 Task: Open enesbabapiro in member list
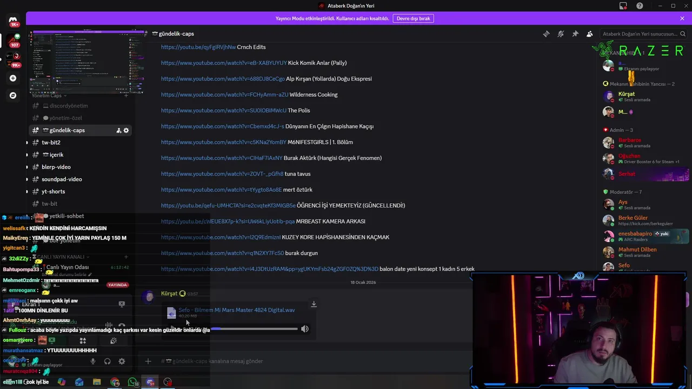(x=644, y=236)
